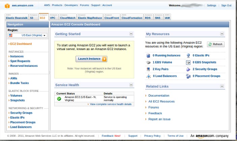Open the Forums top menu link
The height and width of the screenshot is (141, 237).
click(x=84, y=5)
